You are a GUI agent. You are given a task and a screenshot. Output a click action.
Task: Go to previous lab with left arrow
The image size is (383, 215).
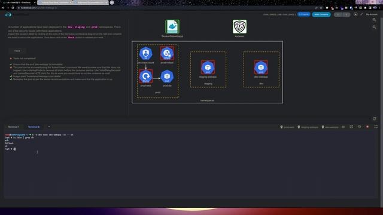point(338,14)
